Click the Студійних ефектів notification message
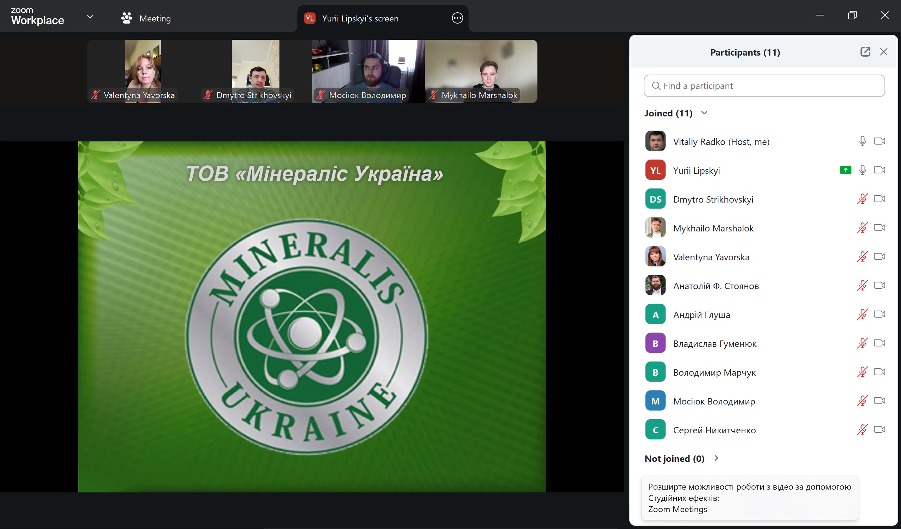The height and width of the screenshot is (529, 901). point(749,498)
